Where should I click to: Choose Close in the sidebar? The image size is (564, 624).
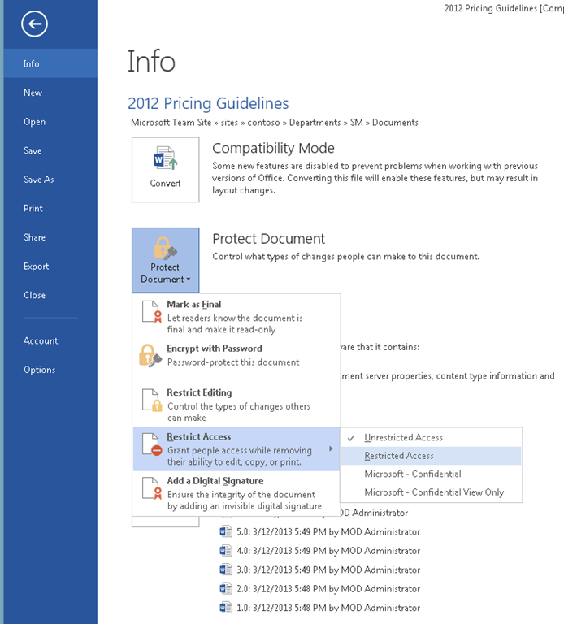pyautogui.click(x=50, y=295)
